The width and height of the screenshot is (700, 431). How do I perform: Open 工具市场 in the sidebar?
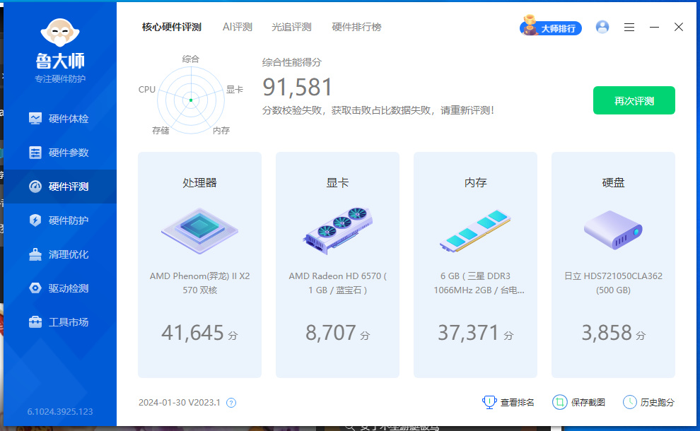(60, 322)
